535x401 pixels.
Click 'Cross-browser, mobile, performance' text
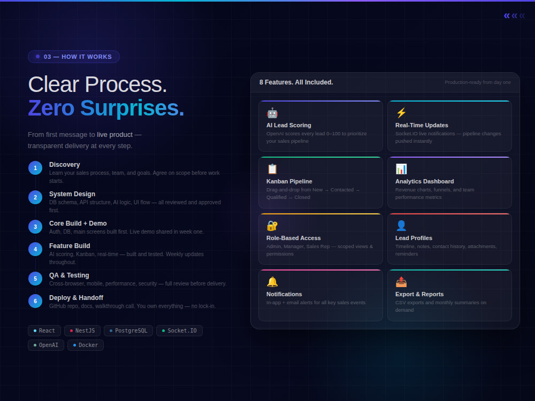137,283
